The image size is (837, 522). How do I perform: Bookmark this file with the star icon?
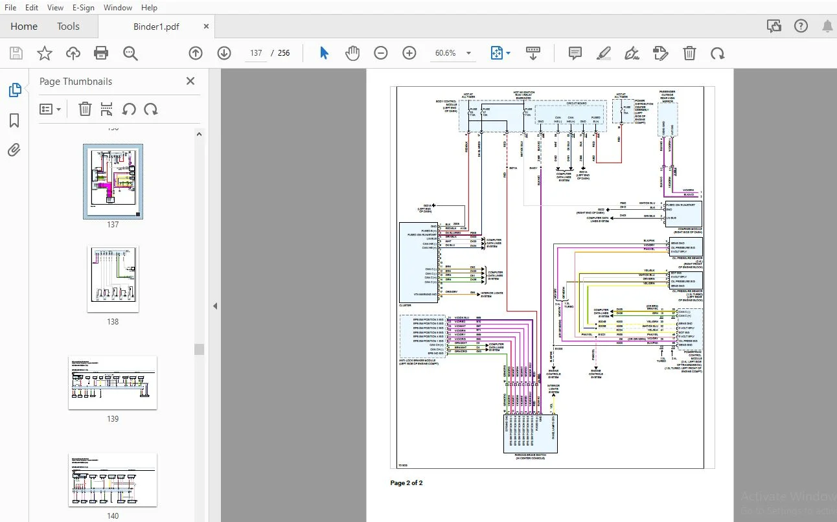tap(45, 53)
